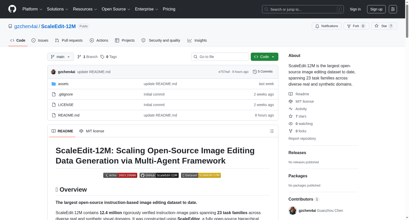The height and width of the screenshot is (220, 409).
Task: Expand the Enterprise menu
Action: click(146, 9)
